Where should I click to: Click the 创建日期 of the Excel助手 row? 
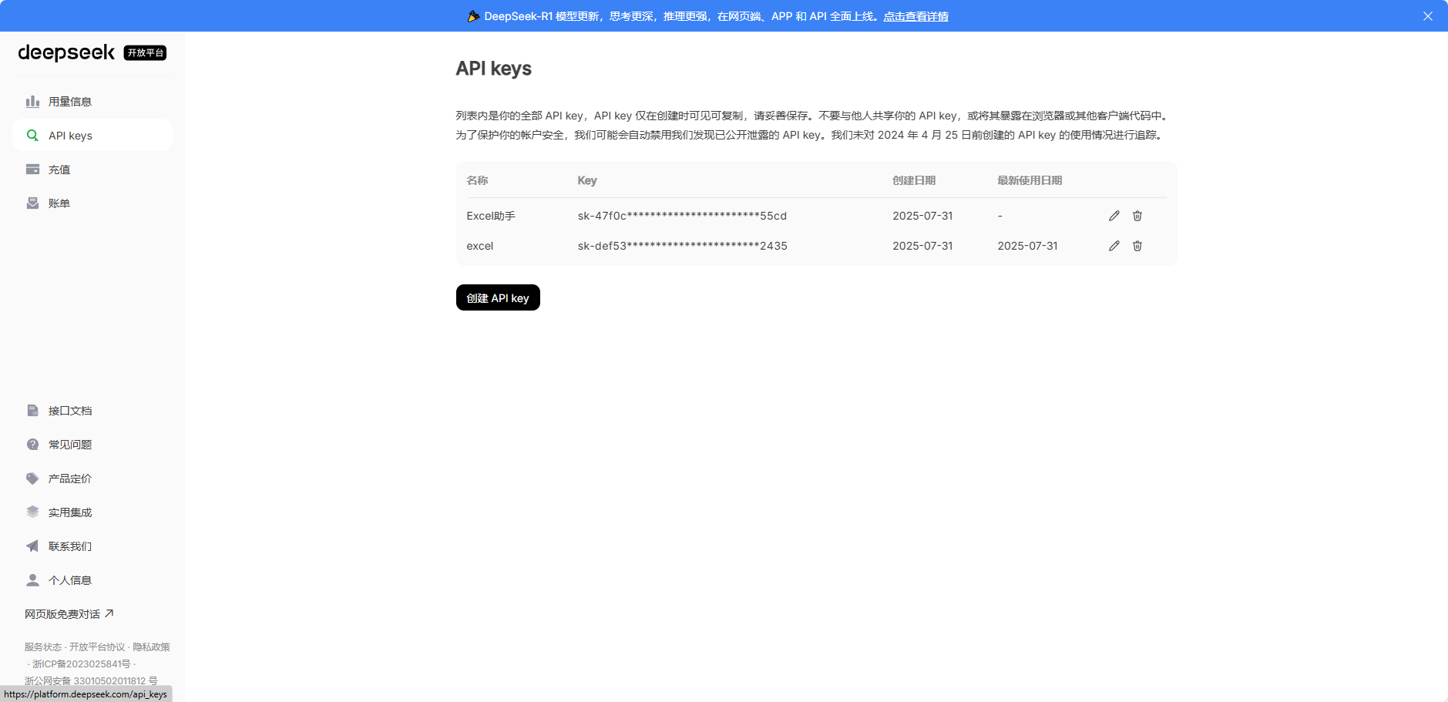[922, 216]
